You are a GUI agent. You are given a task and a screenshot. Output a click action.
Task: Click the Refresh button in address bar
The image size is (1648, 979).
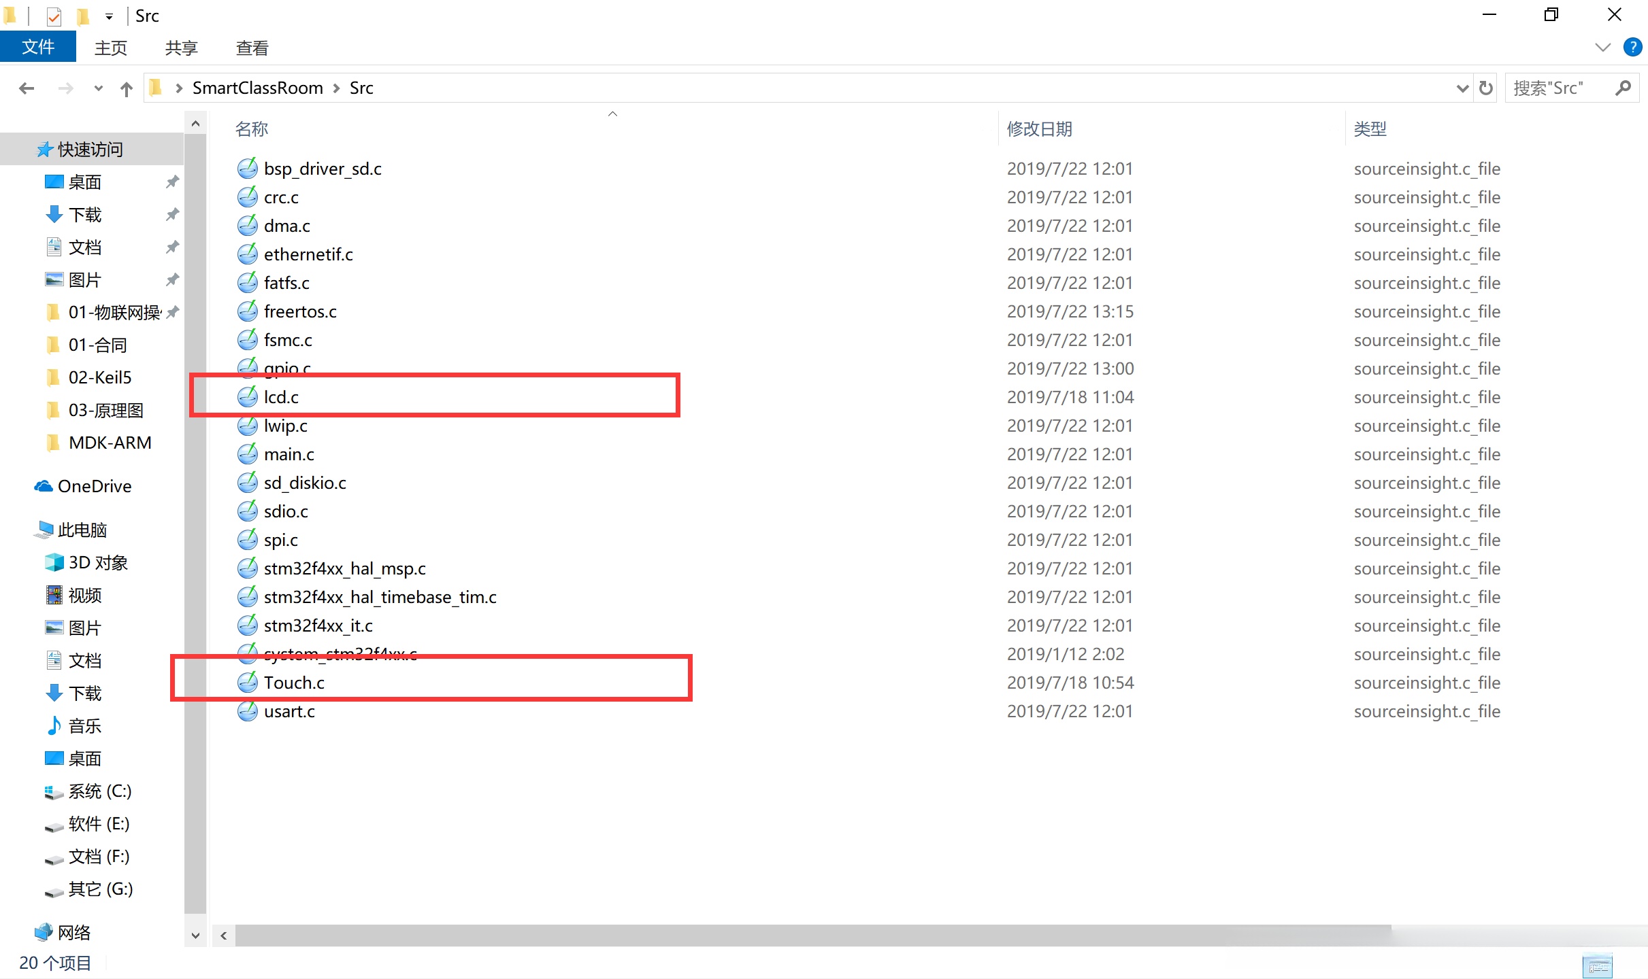coord(1486,88)
